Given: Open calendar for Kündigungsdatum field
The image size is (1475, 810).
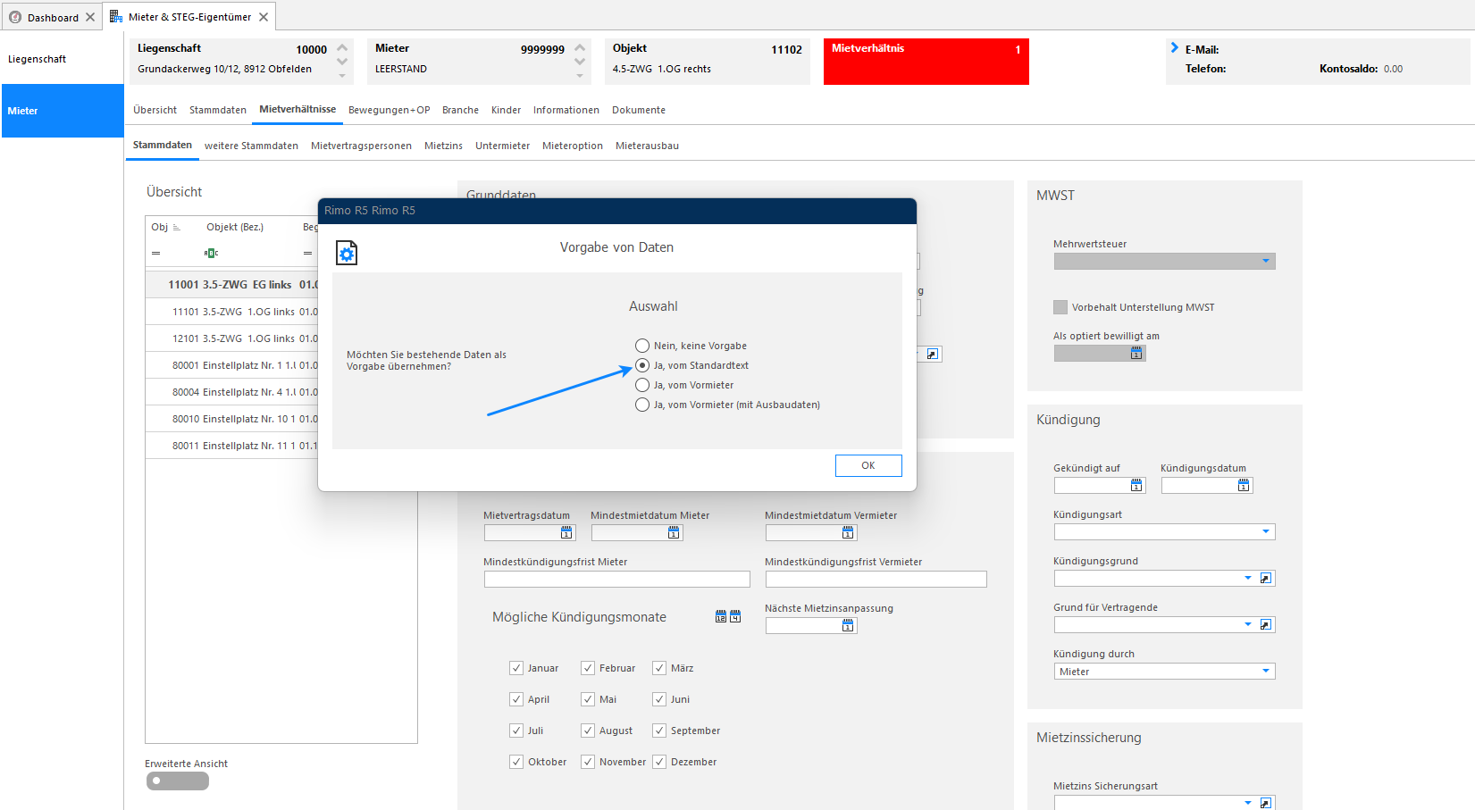Looking at the screenshot, I should pyautogui.click(x=1244, y=485).
